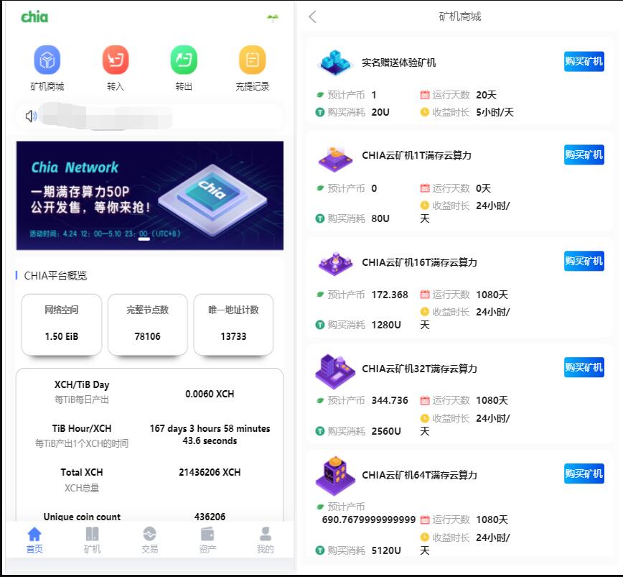Viewport: 623px width, 577px height.
Task: Click the 167 days 3 hours value
Action: click(210, 435)
